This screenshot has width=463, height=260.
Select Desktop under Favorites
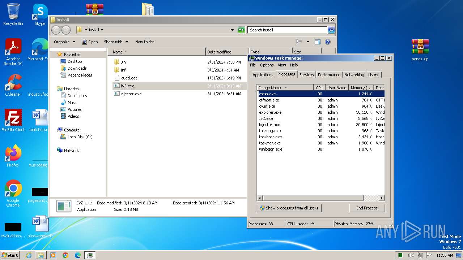click(75, 61)
